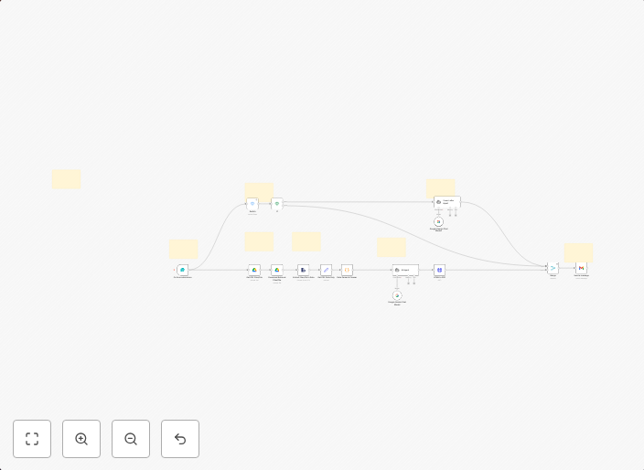Select the blue node after lower AI Agent
644x470 pixels.
pos(439,270)
